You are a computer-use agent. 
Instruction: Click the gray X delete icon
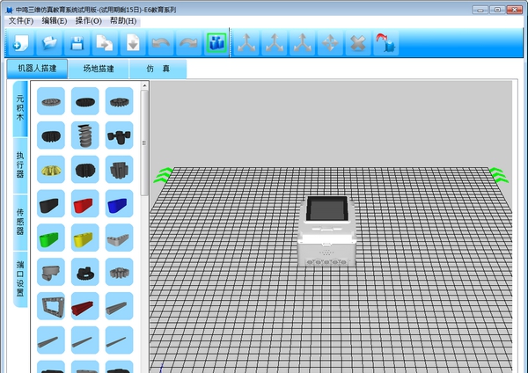(358, 43)
